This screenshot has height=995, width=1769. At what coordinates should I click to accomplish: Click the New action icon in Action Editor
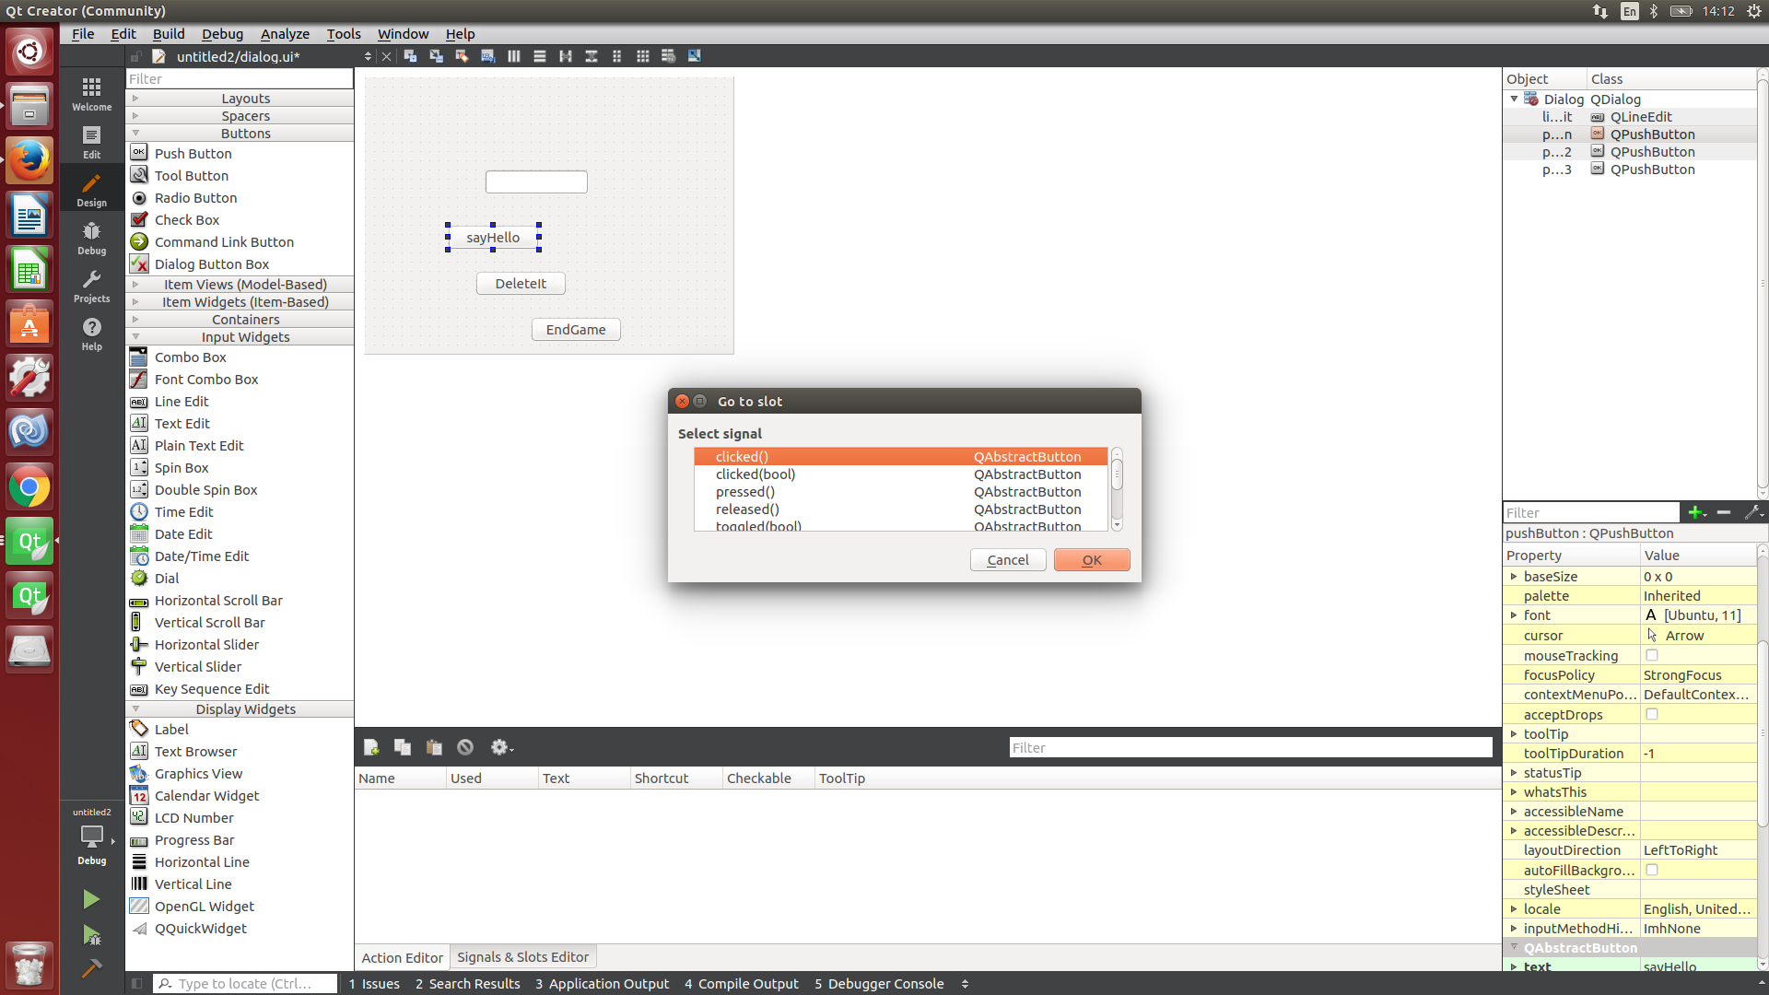(371, 747)
